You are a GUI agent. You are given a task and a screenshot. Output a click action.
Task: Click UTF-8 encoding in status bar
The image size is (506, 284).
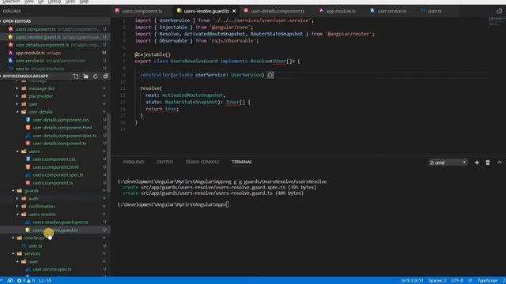457,281
